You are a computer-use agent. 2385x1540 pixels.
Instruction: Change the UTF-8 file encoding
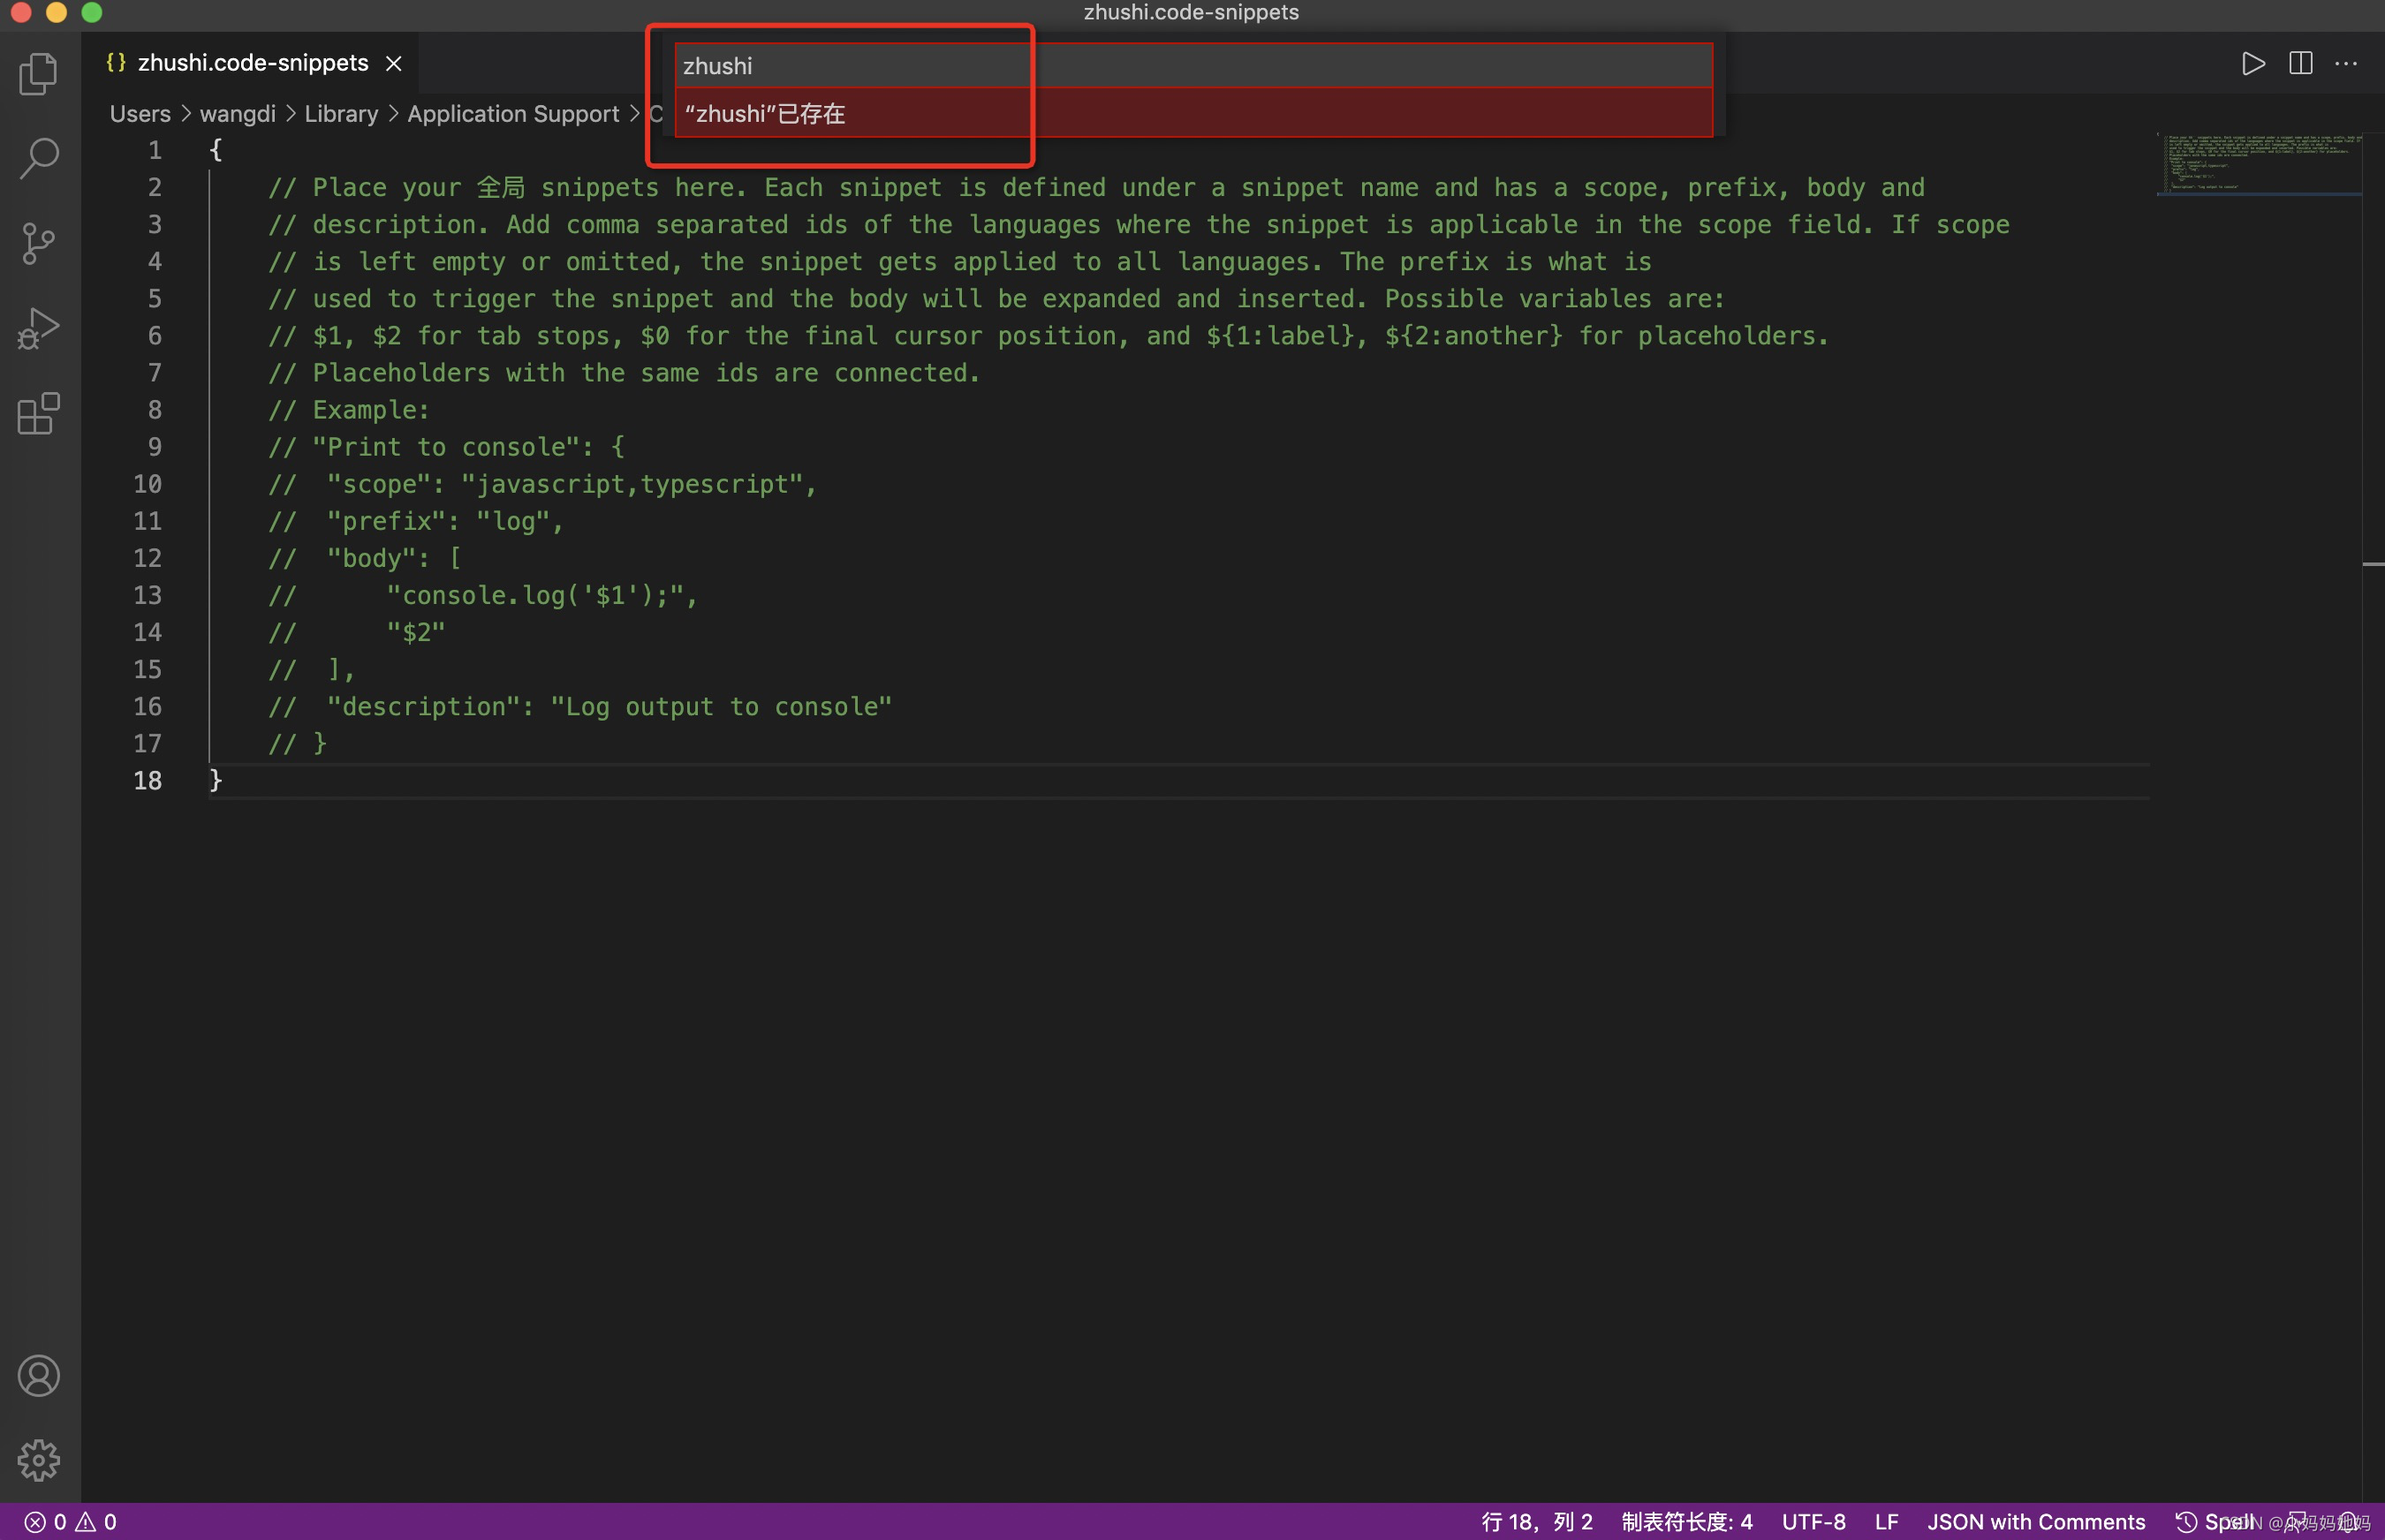point(1813,1521)
